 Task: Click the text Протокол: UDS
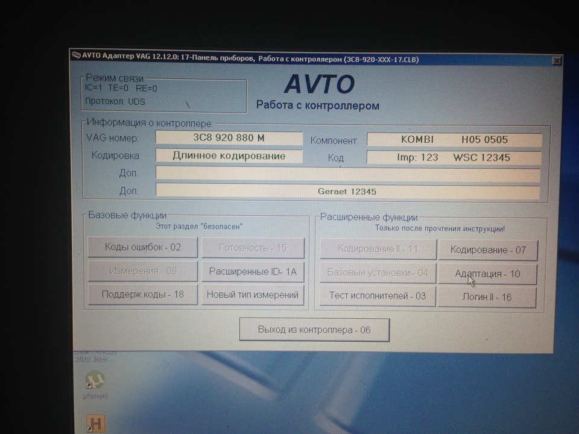(x=115, y=101)
